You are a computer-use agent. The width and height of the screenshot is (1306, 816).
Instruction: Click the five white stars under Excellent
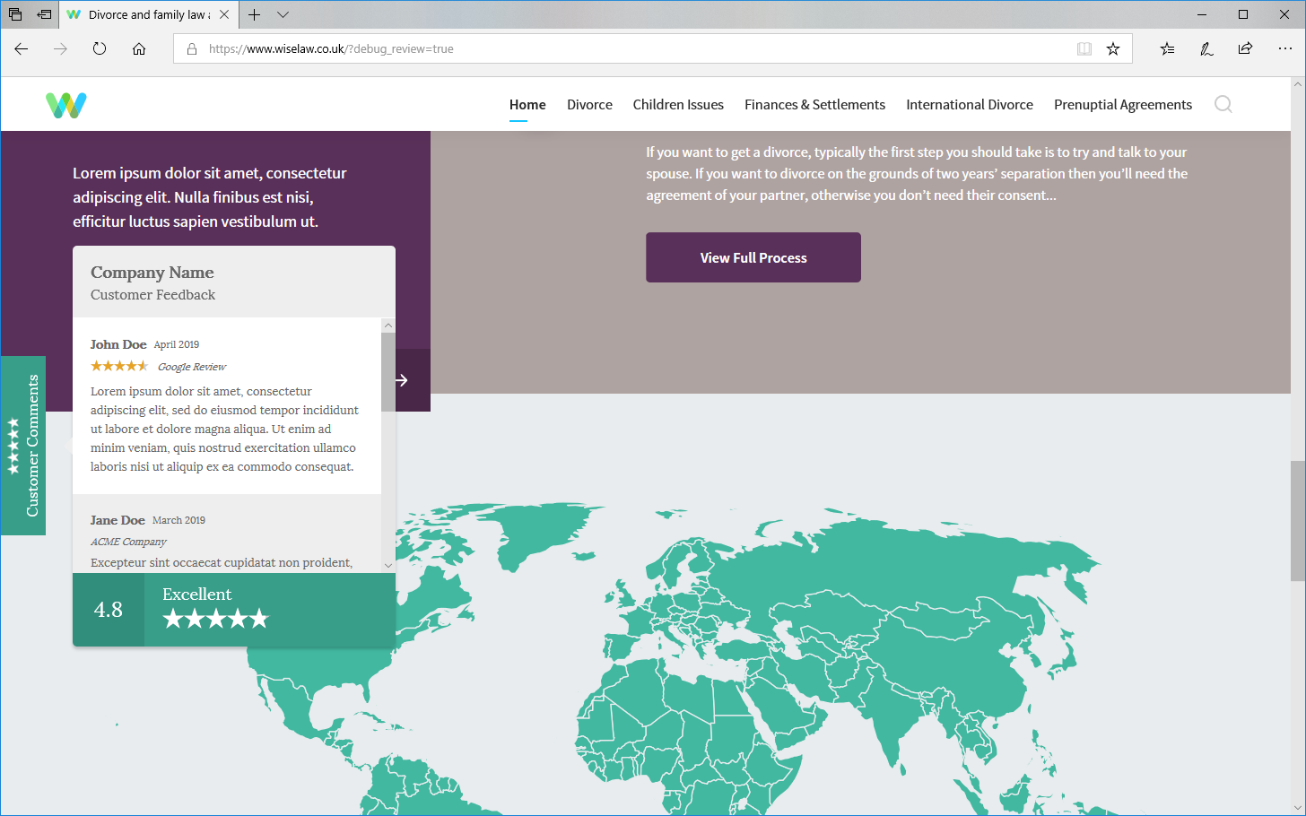(215, 619)
